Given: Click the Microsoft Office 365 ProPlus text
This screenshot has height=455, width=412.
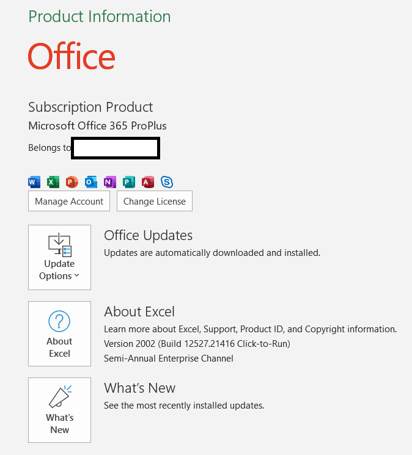Looking at the screenshot, I should pyautogui.click(x=97, y=126).
